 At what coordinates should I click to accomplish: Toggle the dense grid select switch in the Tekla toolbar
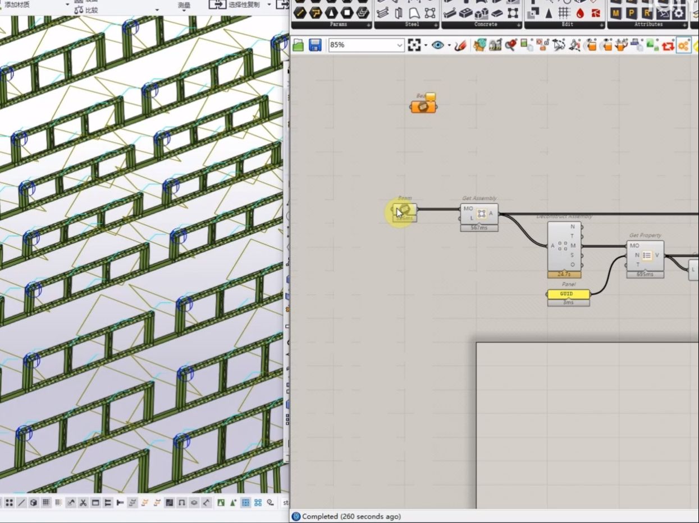(46, 503)
